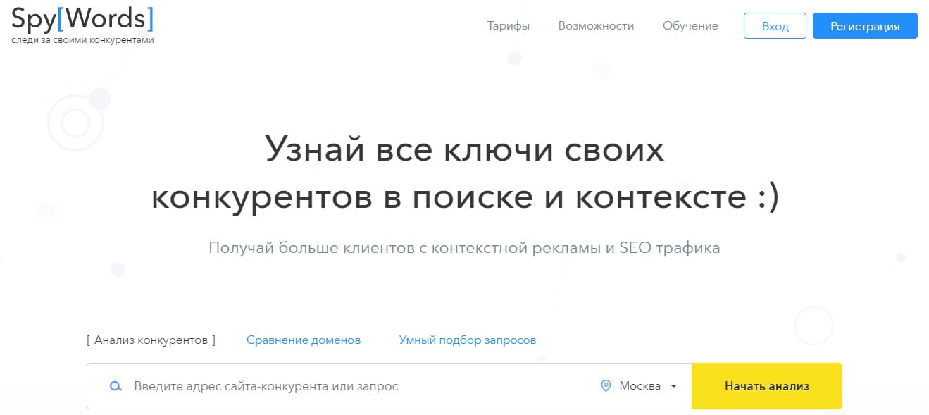
Task: Click the Spy[Words] wordmark text
Action: coord(81,18)
